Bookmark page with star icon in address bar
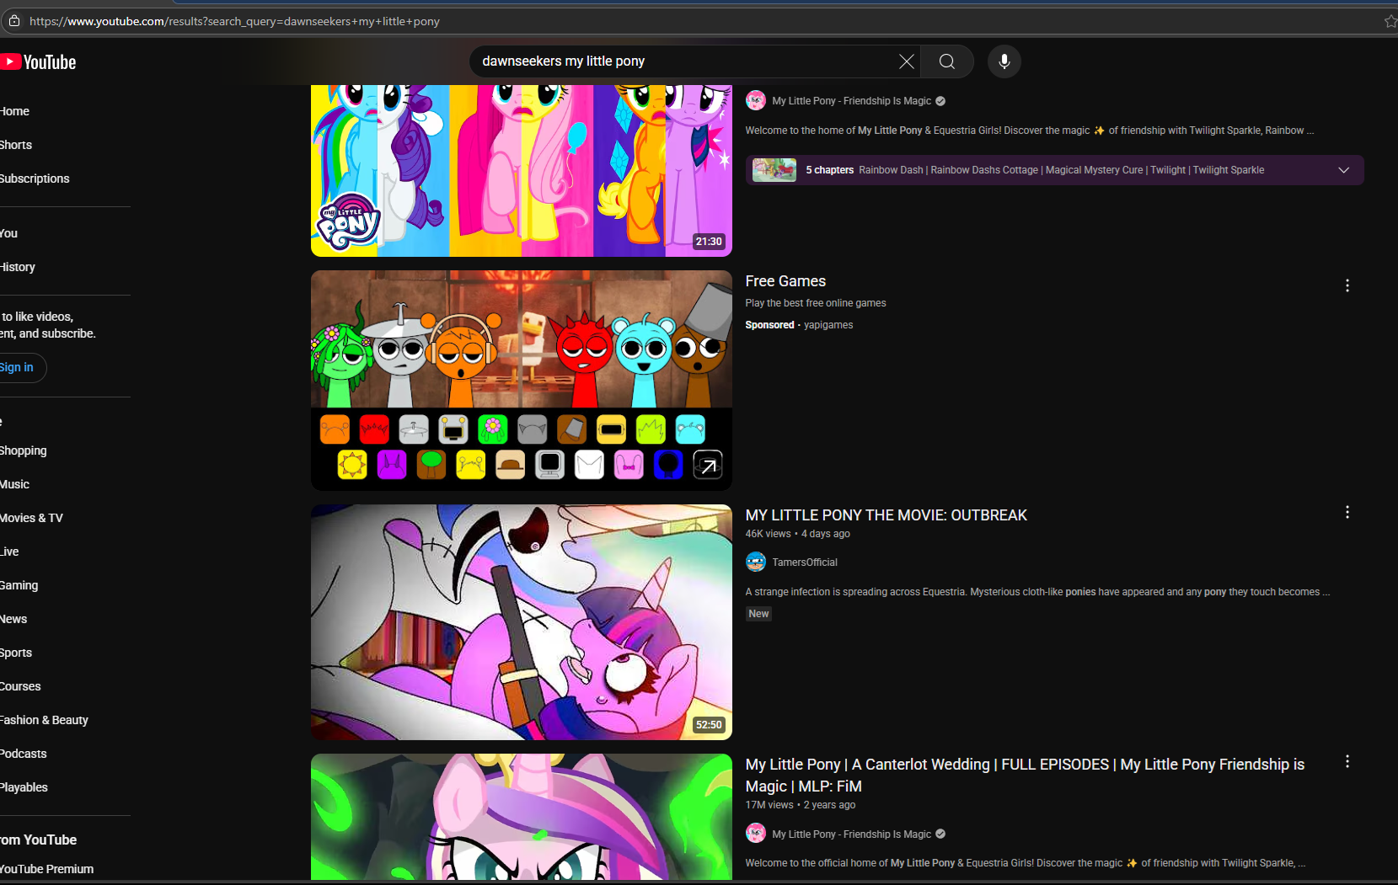This screenshot has height=885, width=1398. pyautogui.click(x=1390, y=21)
